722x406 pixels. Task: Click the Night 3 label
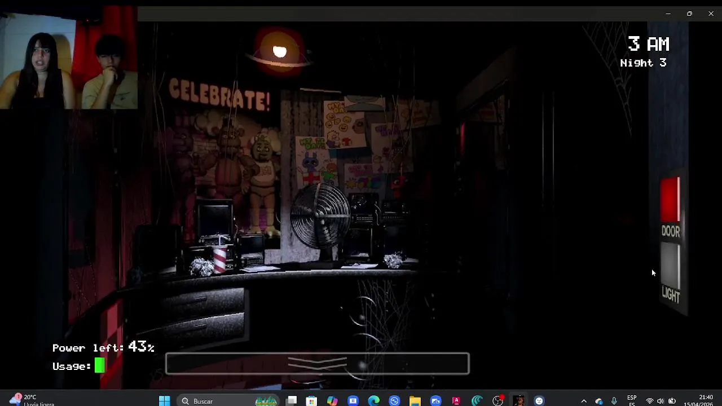[x=644, y=63]
